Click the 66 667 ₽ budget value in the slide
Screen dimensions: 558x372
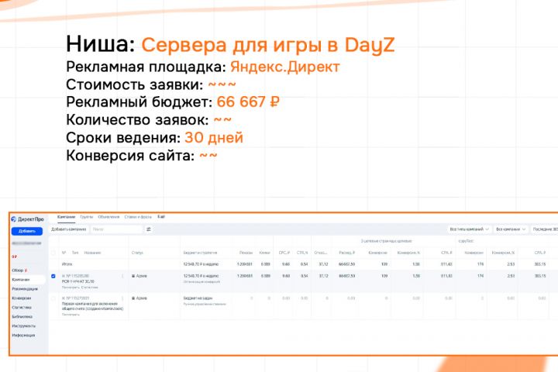[248, 102]
